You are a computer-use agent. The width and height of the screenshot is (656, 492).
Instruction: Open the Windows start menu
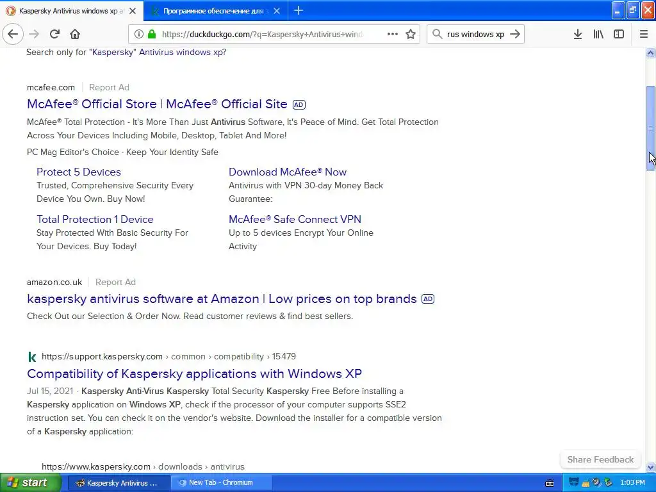click(x=30, y=482)
